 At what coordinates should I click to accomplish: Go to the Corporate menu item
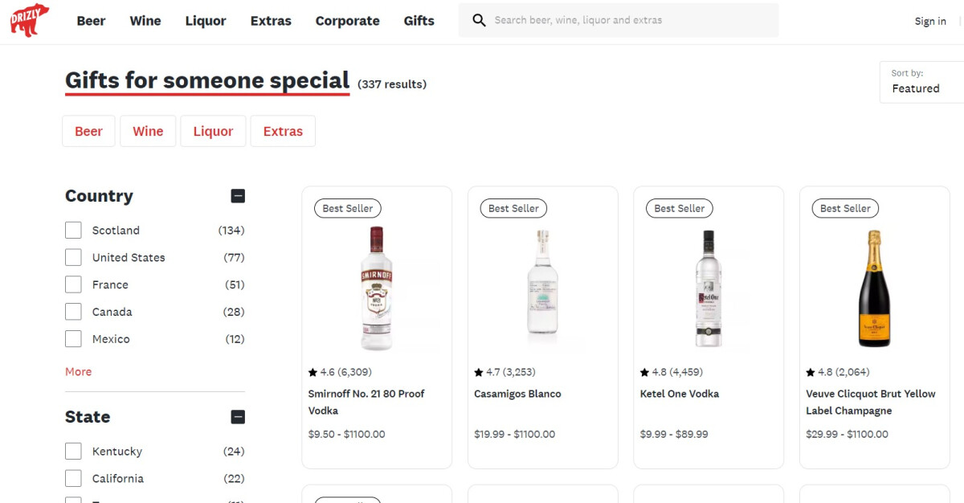(x=347, y=21)
